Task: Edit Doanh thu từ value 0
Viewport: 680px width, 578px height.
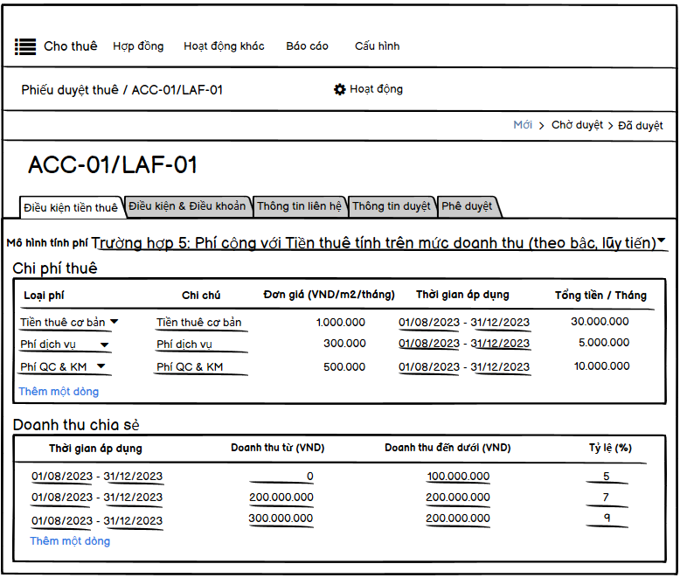Action: coord(281,477)
